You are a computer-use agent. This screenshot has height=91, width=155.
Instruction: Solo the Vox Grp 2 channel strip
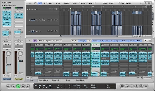pyautogui.click(x=22, y=73)
